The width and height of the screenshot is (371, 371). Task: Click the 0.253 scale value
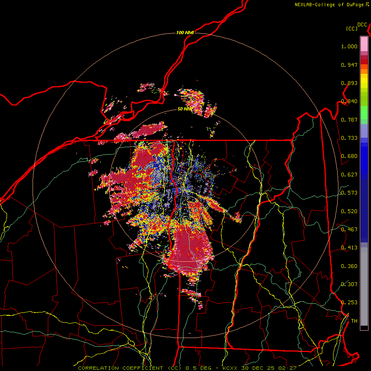(x=349, y=303)
